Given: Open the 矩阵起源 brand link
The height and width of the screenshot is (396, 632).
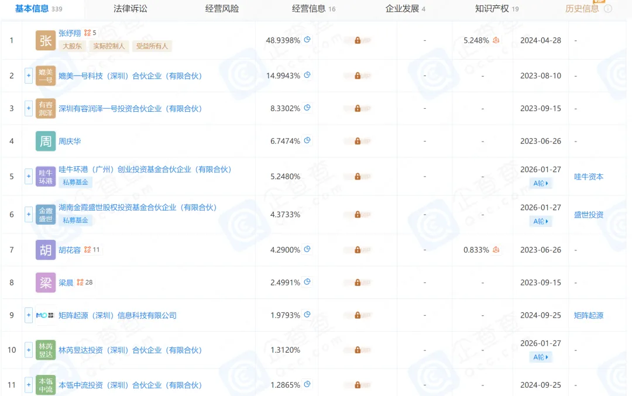Looking at the screenshot, I should 589,315.
